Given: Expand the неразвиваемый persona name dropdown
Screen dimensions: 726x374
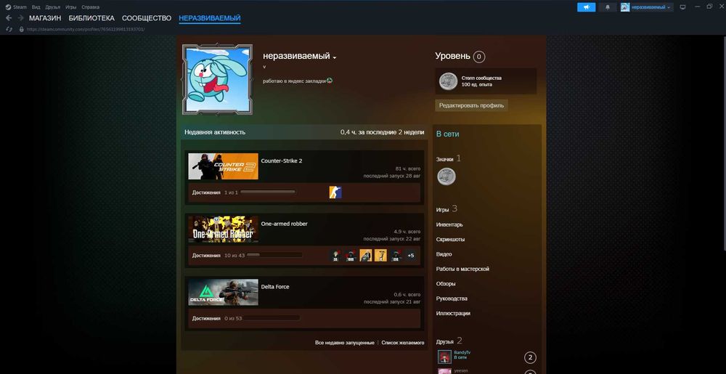Looking at the screenshot, I should tap(334, 57).
